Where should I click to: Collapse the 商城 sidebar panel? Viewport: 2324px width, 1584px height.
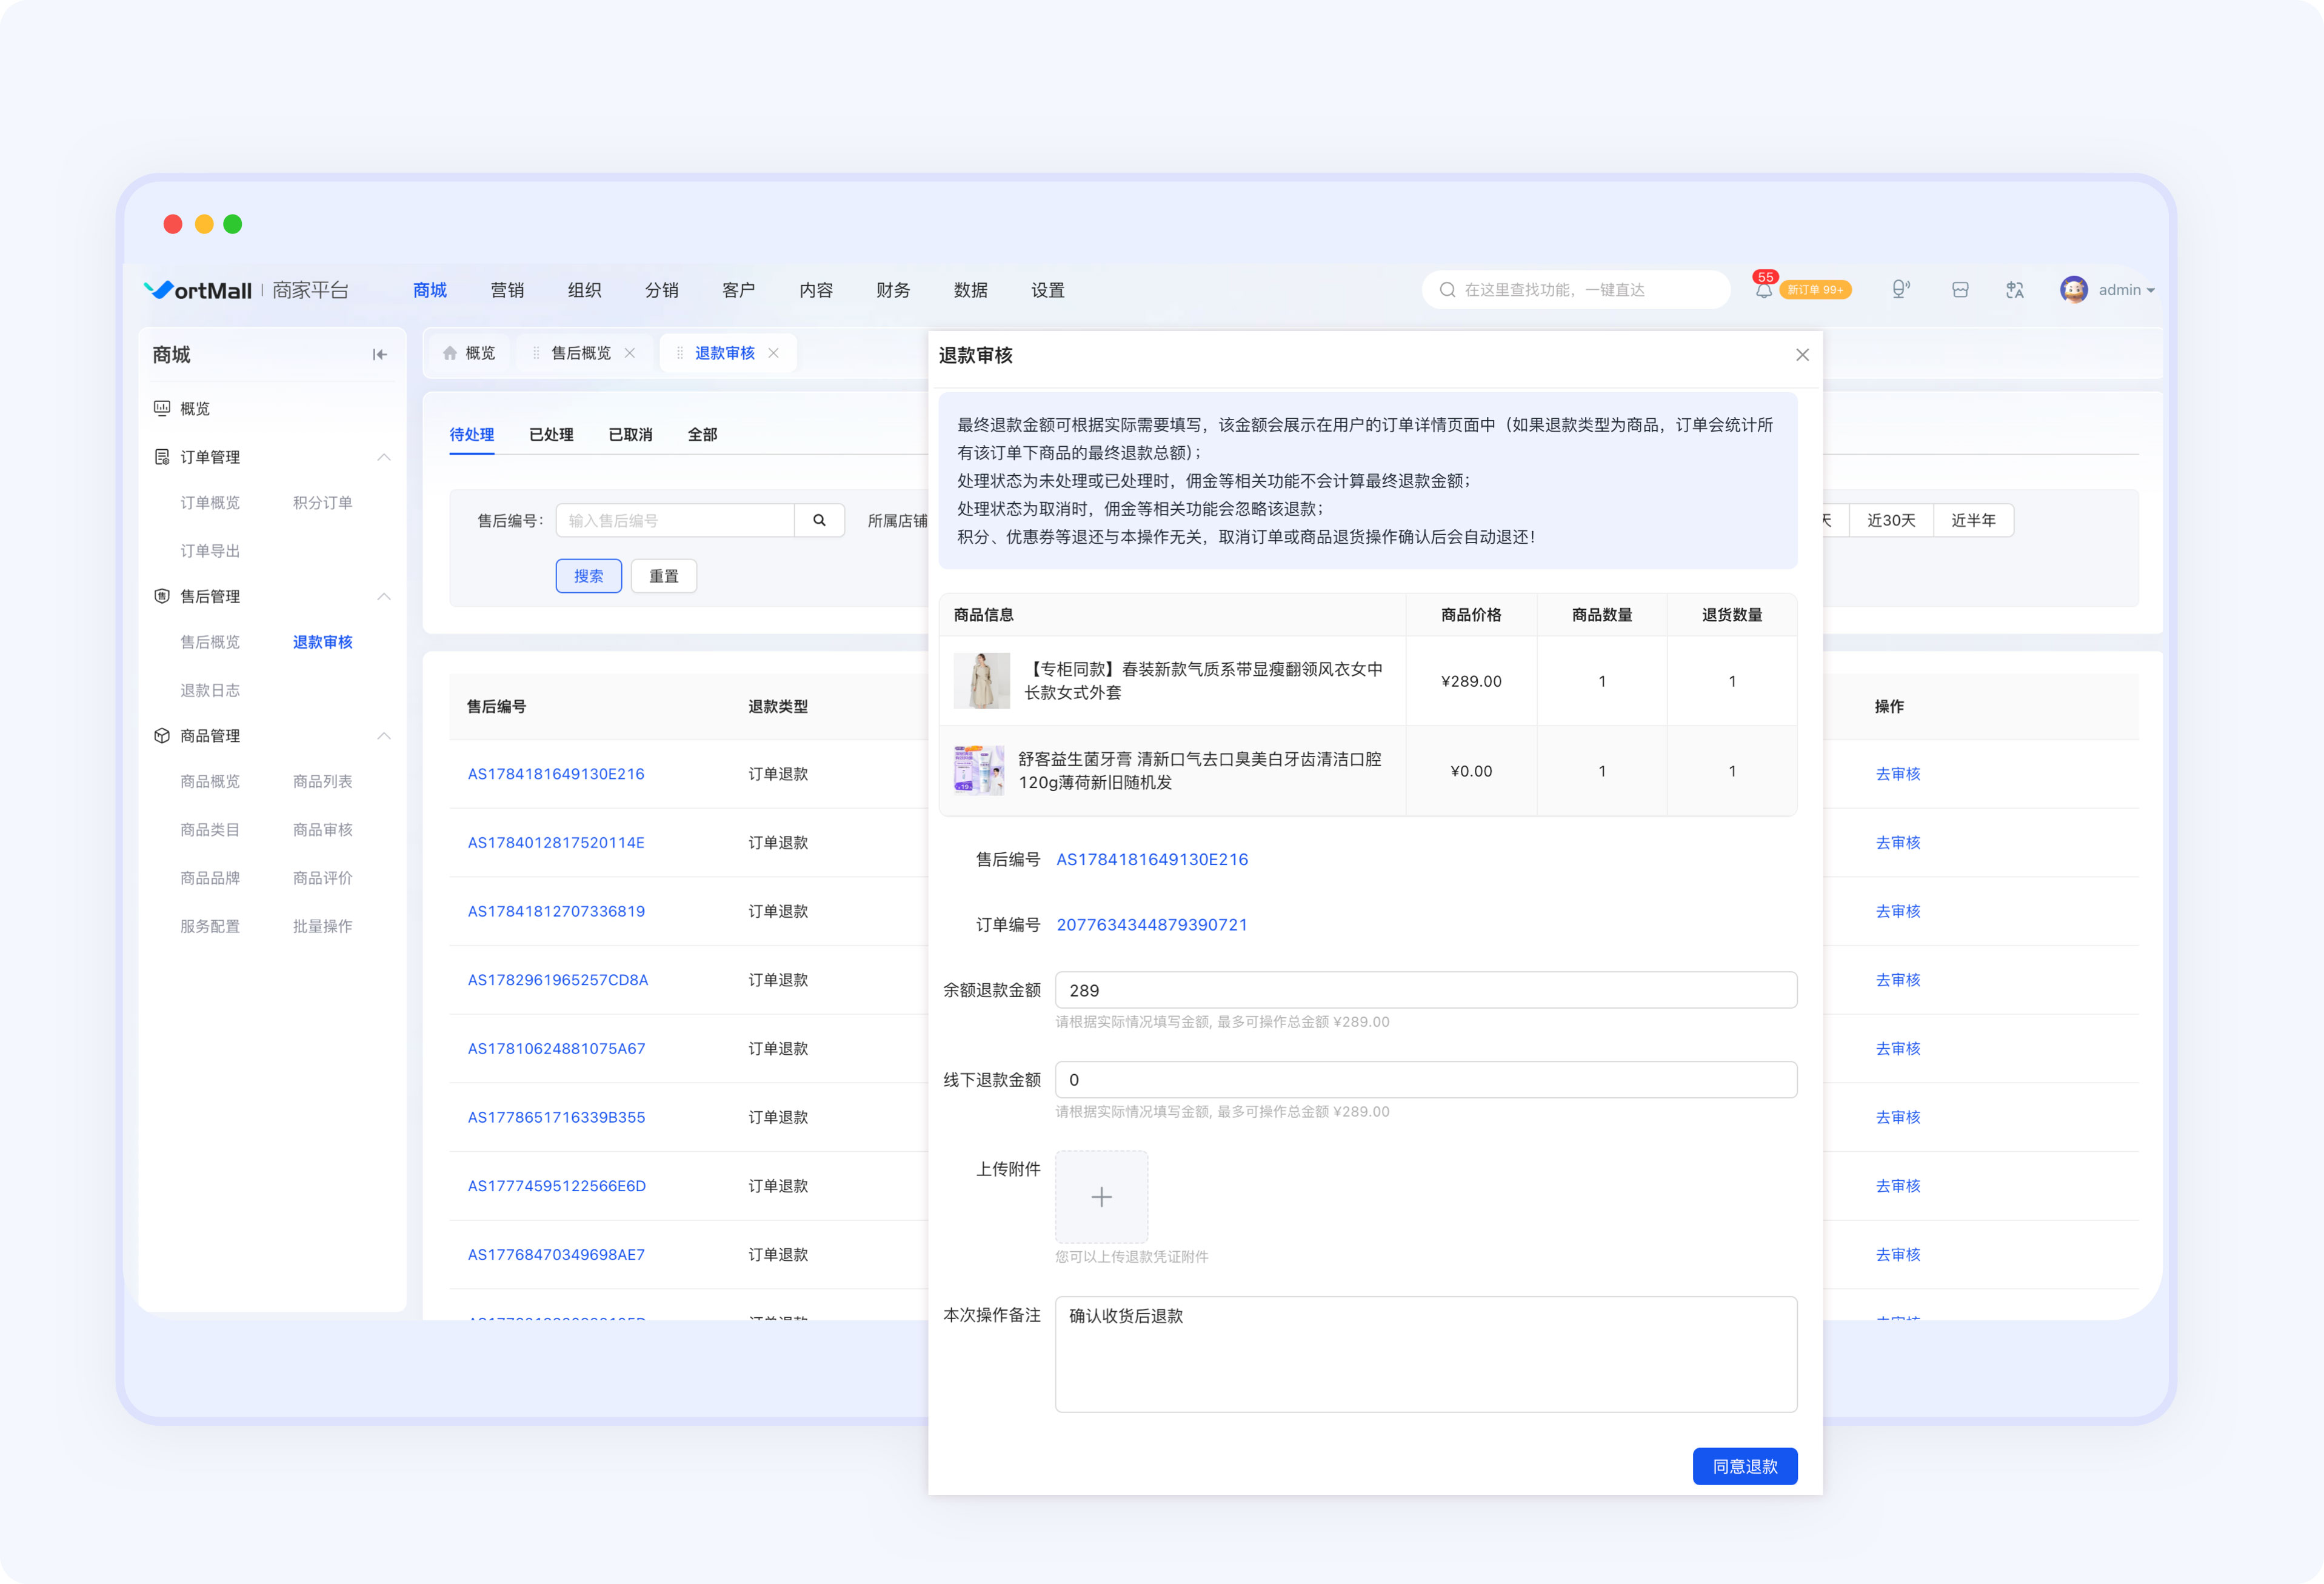click(x=380, y=355)
